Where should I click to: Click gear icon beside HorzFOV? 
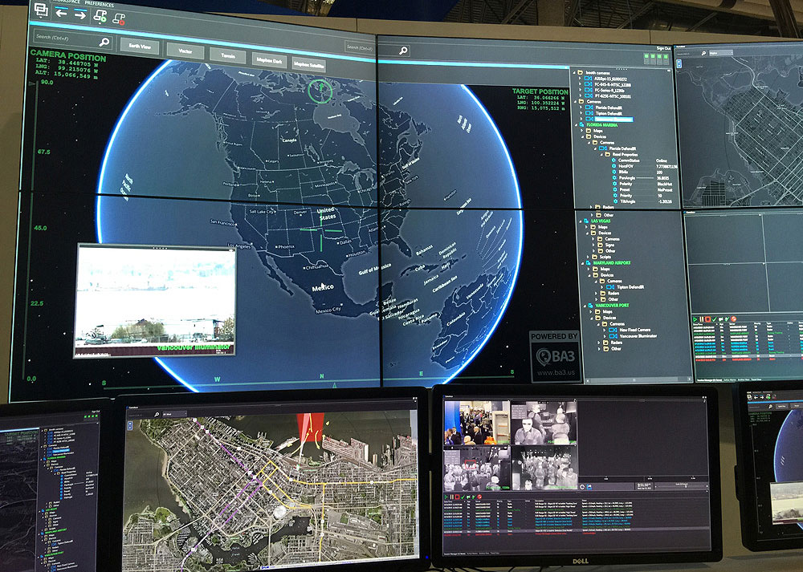pyautogui.click(x=613, y=166)
